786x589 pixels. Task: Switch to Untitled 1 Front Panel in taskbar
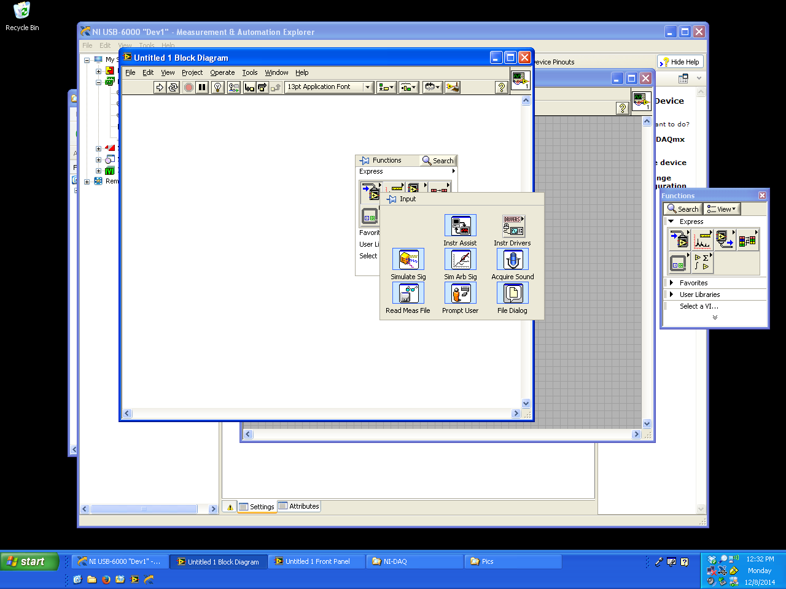317,561
